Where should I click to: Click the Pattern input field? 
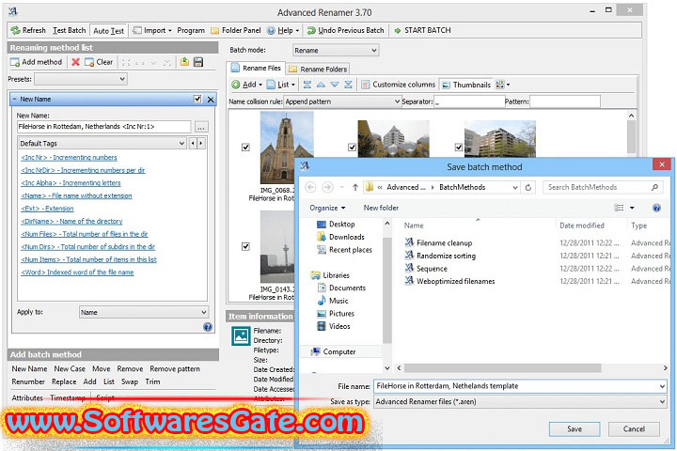(x=565, y=101)
